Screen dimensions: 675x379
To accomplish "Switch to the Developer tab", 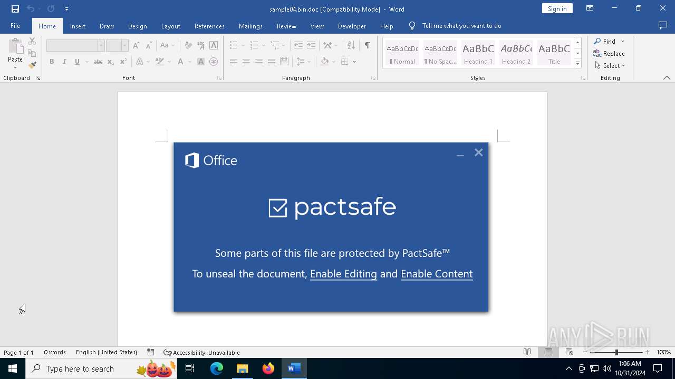I will pyautogui.click(x=352, y=26).
